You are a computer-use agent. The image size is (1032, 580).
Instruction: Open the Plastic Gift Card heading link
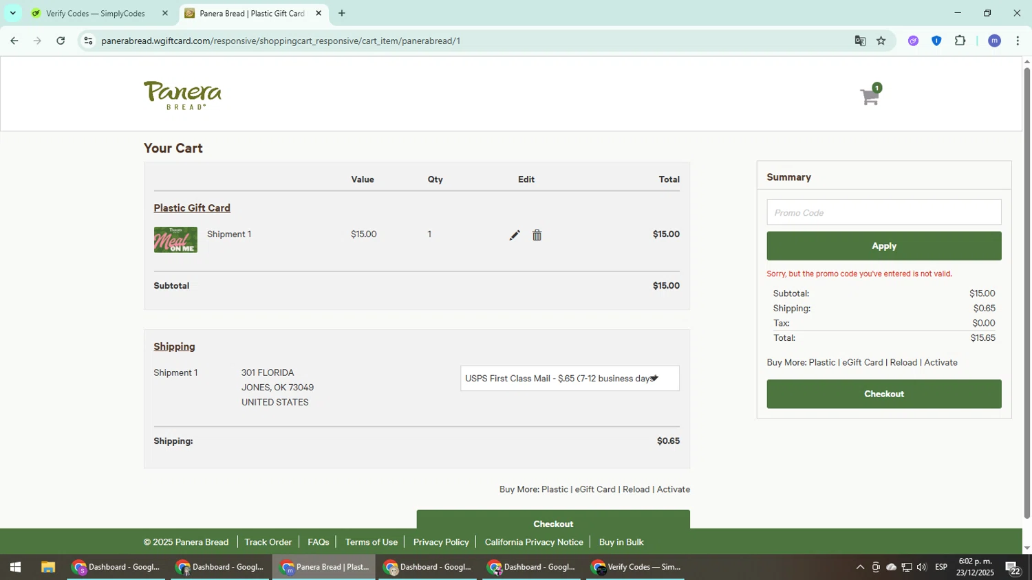tap(192, 208)
